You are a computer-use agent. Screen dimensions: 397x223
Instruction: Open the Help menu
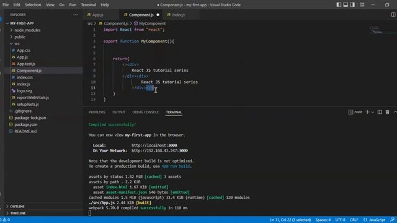(x=105, y=5)
